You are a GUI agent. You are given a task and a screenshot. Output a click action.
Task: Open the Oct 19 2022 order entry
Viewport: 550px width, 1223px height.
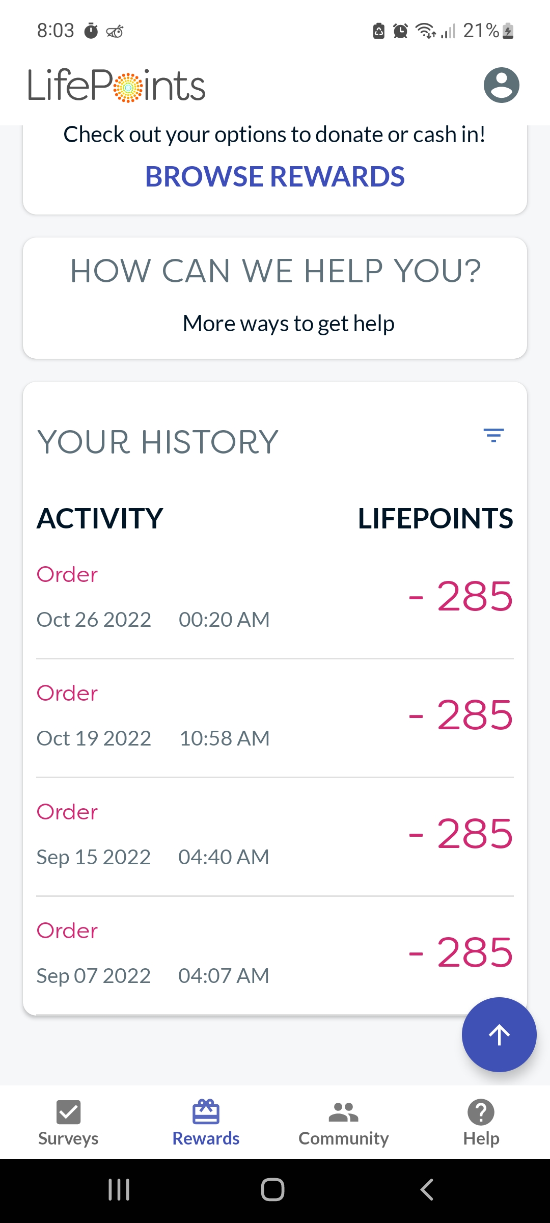(275, 715)
